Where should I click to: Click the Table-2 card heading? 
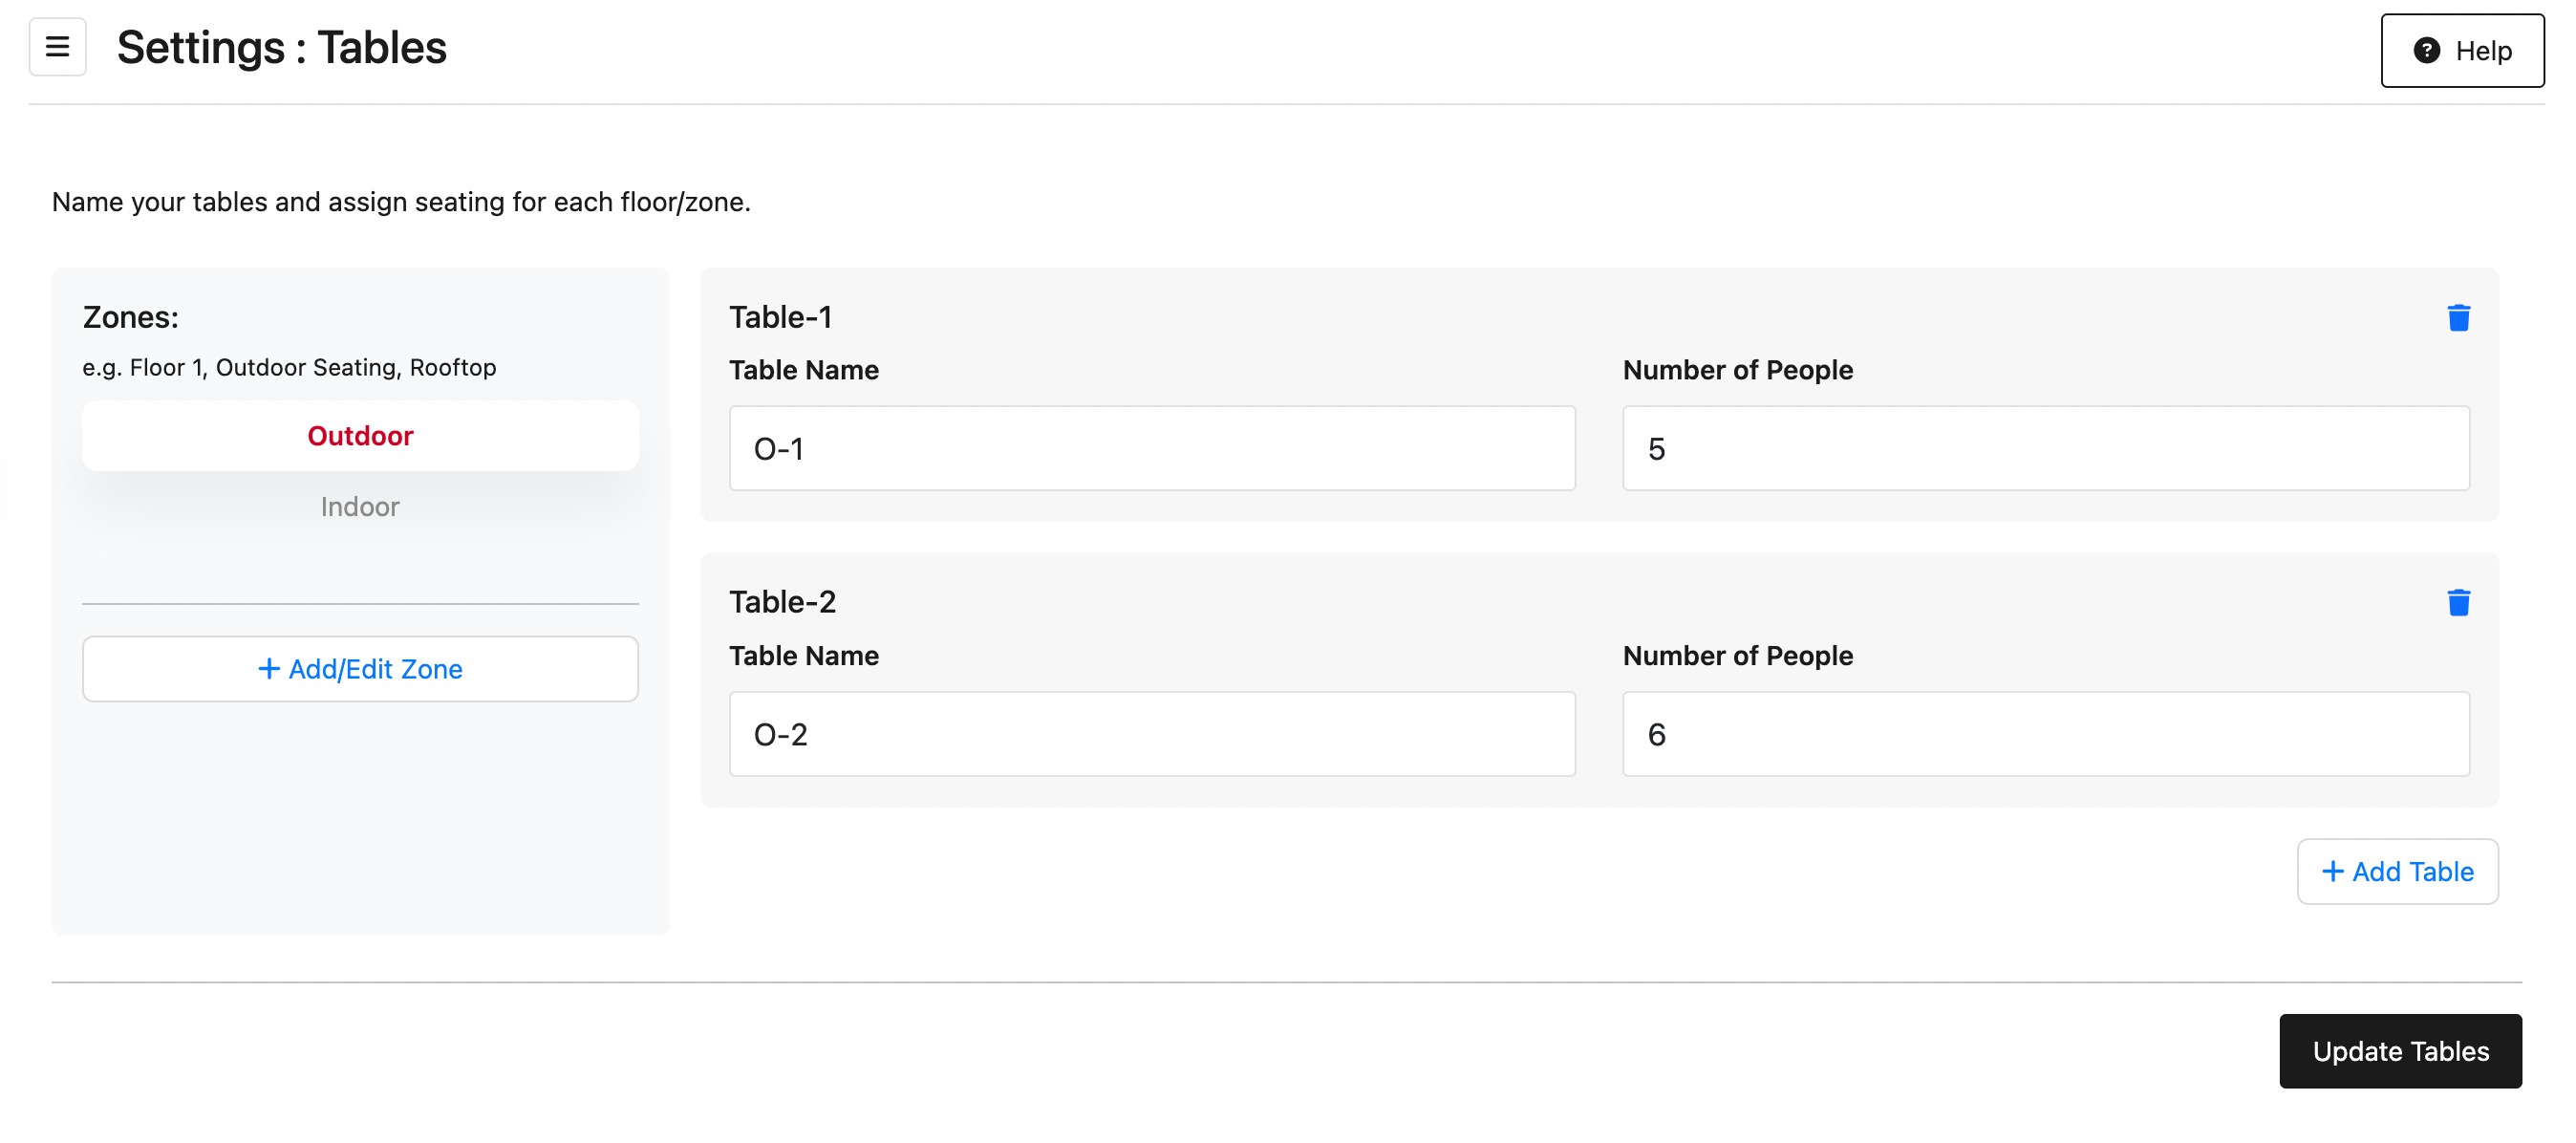(782, 602)
